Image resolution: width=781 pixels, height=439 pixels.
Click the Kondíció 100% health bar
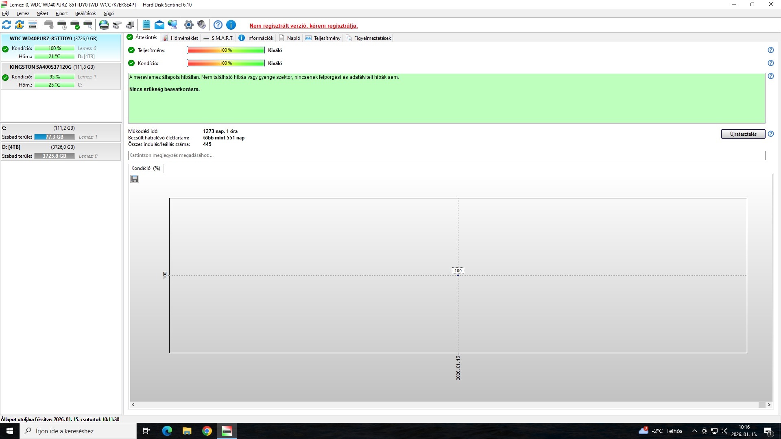(225, 63)
